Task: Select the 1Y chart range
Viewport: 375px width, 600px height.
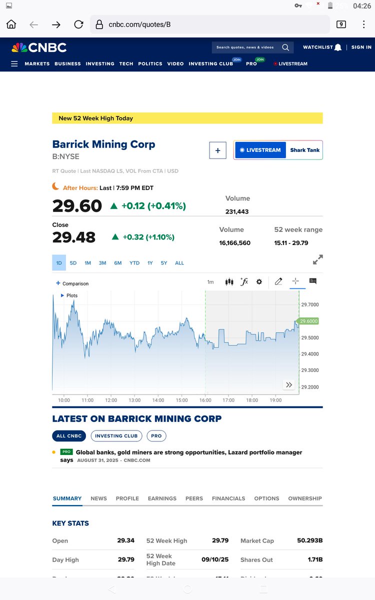Action: (x=150, y=263)
